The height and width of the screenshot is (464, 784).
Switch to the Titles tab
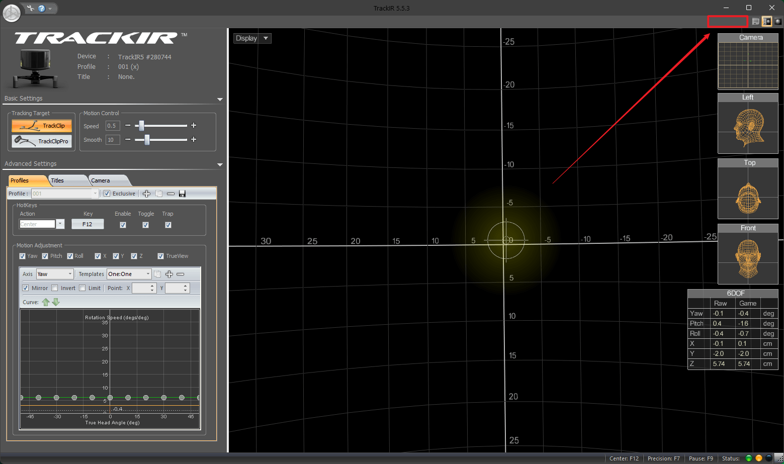(x=67, y=180)
